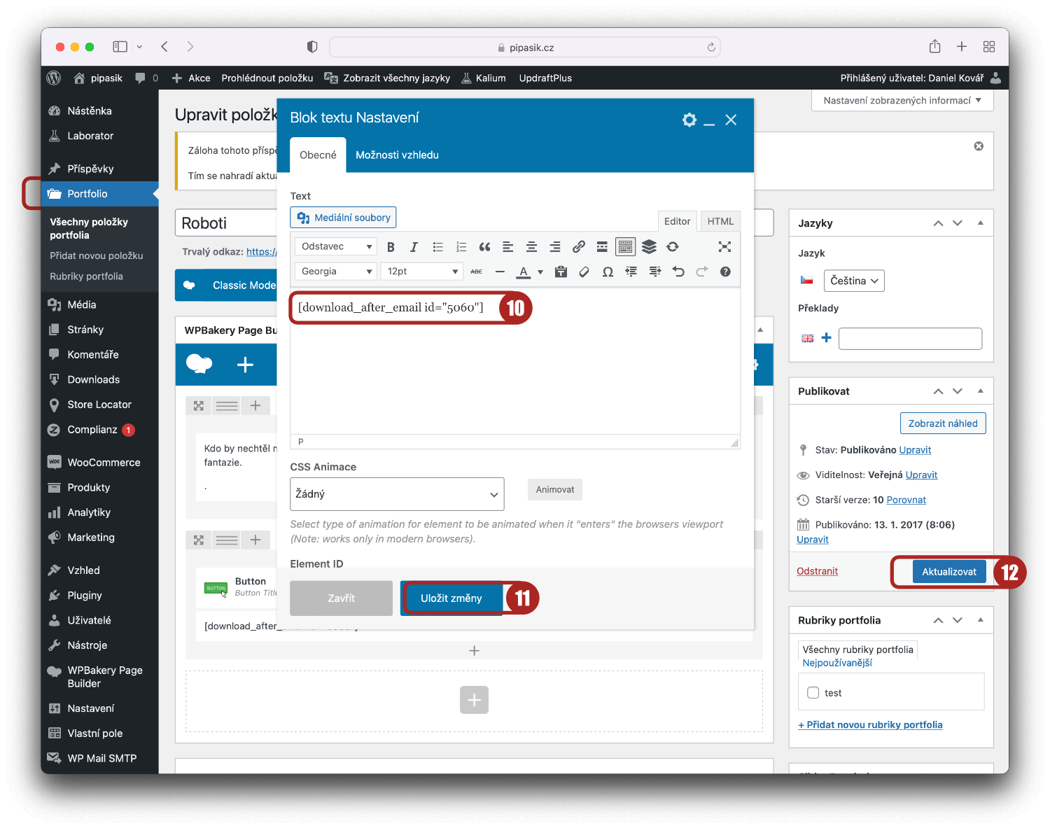Open the special character omega tool
The width and height of the screenshot is (1050, 828).
coord(608,272)
